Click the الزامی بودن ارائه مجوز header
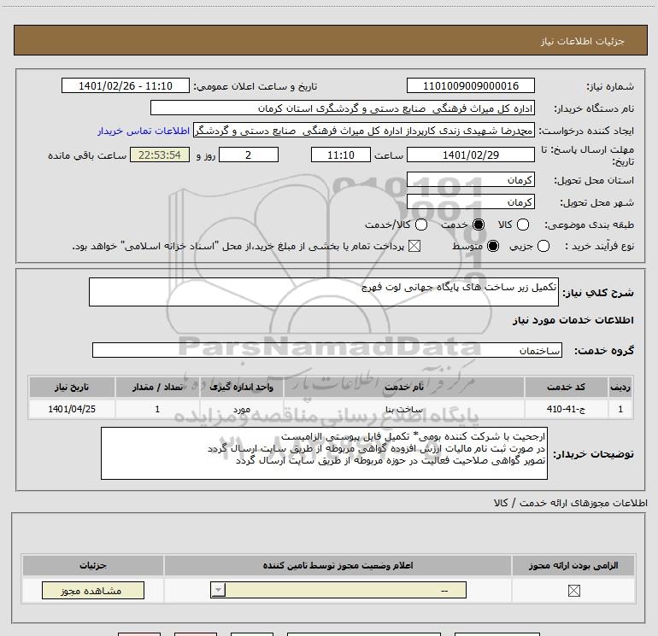The width and height of the screenshot is (658, 636). [573, 565]
